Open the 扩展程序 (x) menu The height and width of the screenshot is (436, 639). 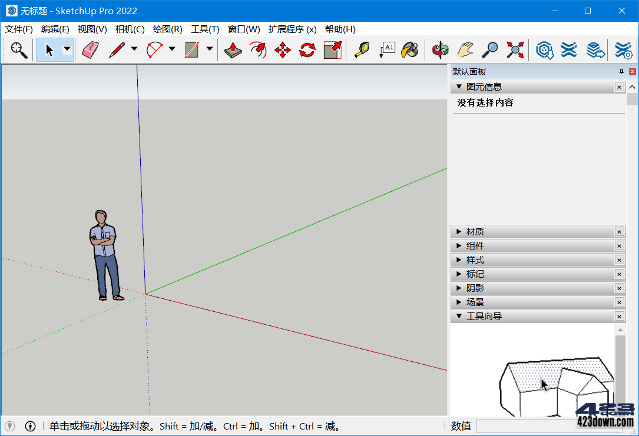coord(292,29)
